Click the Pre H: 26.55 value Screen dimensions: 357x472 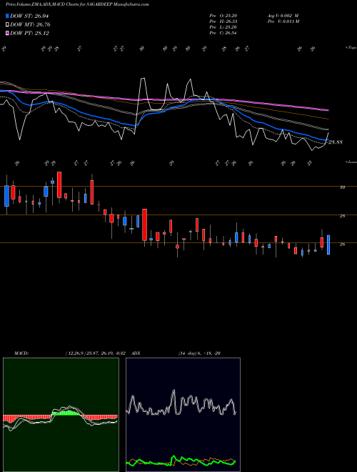click(x=223, y=21)
